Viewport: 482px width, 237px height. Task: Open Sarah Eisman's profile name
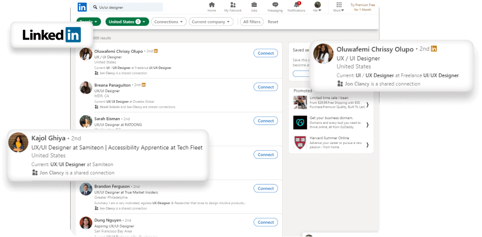(x=107, y=119)
